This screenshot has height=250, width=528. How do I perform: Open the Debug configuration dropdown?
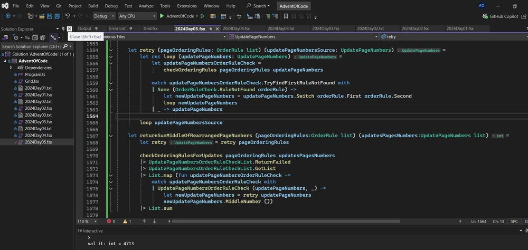[x=103, y=16]
